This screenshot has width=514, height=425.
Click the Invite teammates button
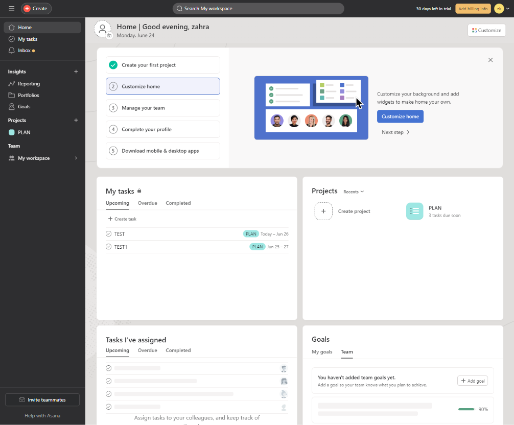42,399
